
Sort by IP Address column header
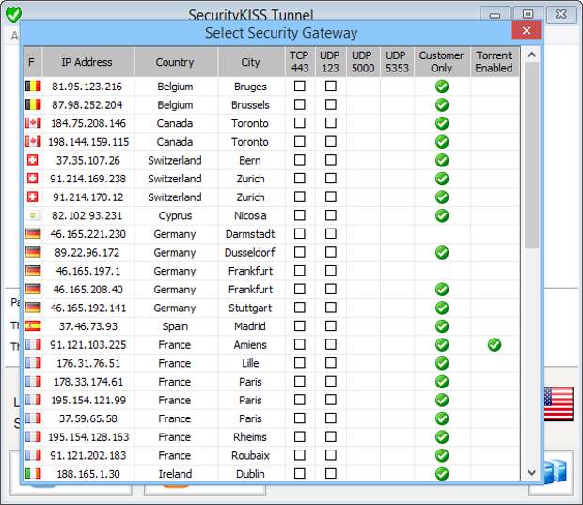pos(88,62)
